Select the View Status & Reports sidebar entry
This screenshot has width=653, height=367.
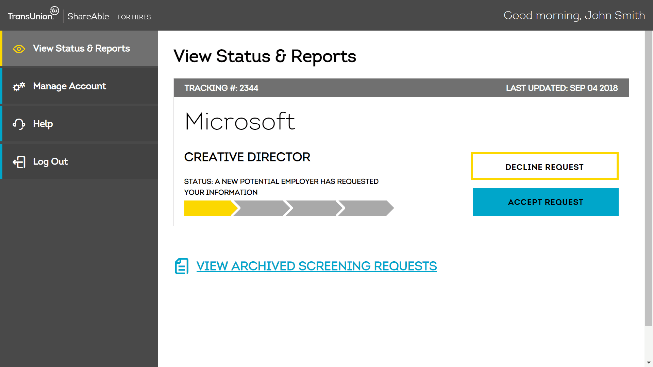click(81, 49)
